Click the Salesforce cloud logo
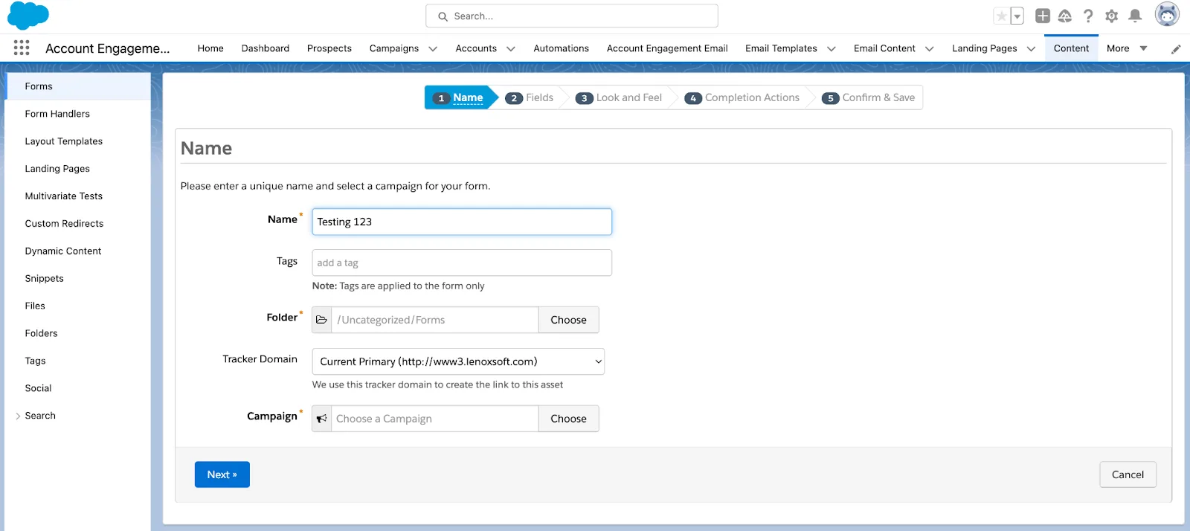Screen dimensions: 1190x531 [28, 15]
